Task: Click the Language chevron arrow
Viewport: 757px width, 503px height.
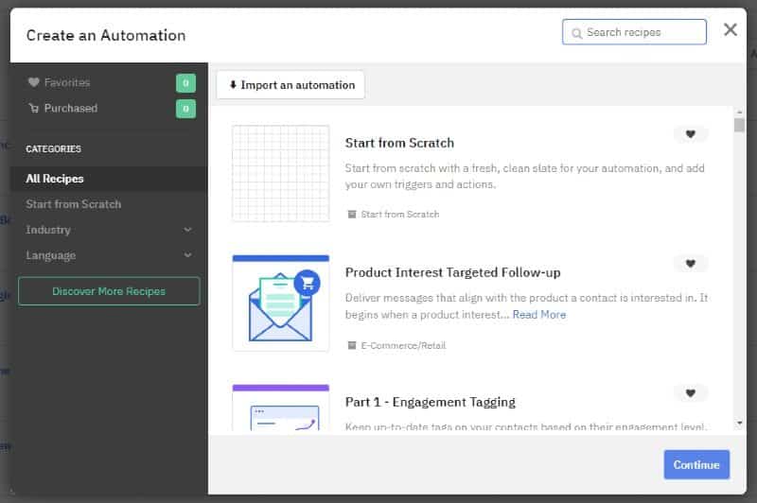Action: pyautogui.click(x=187, y=254)
